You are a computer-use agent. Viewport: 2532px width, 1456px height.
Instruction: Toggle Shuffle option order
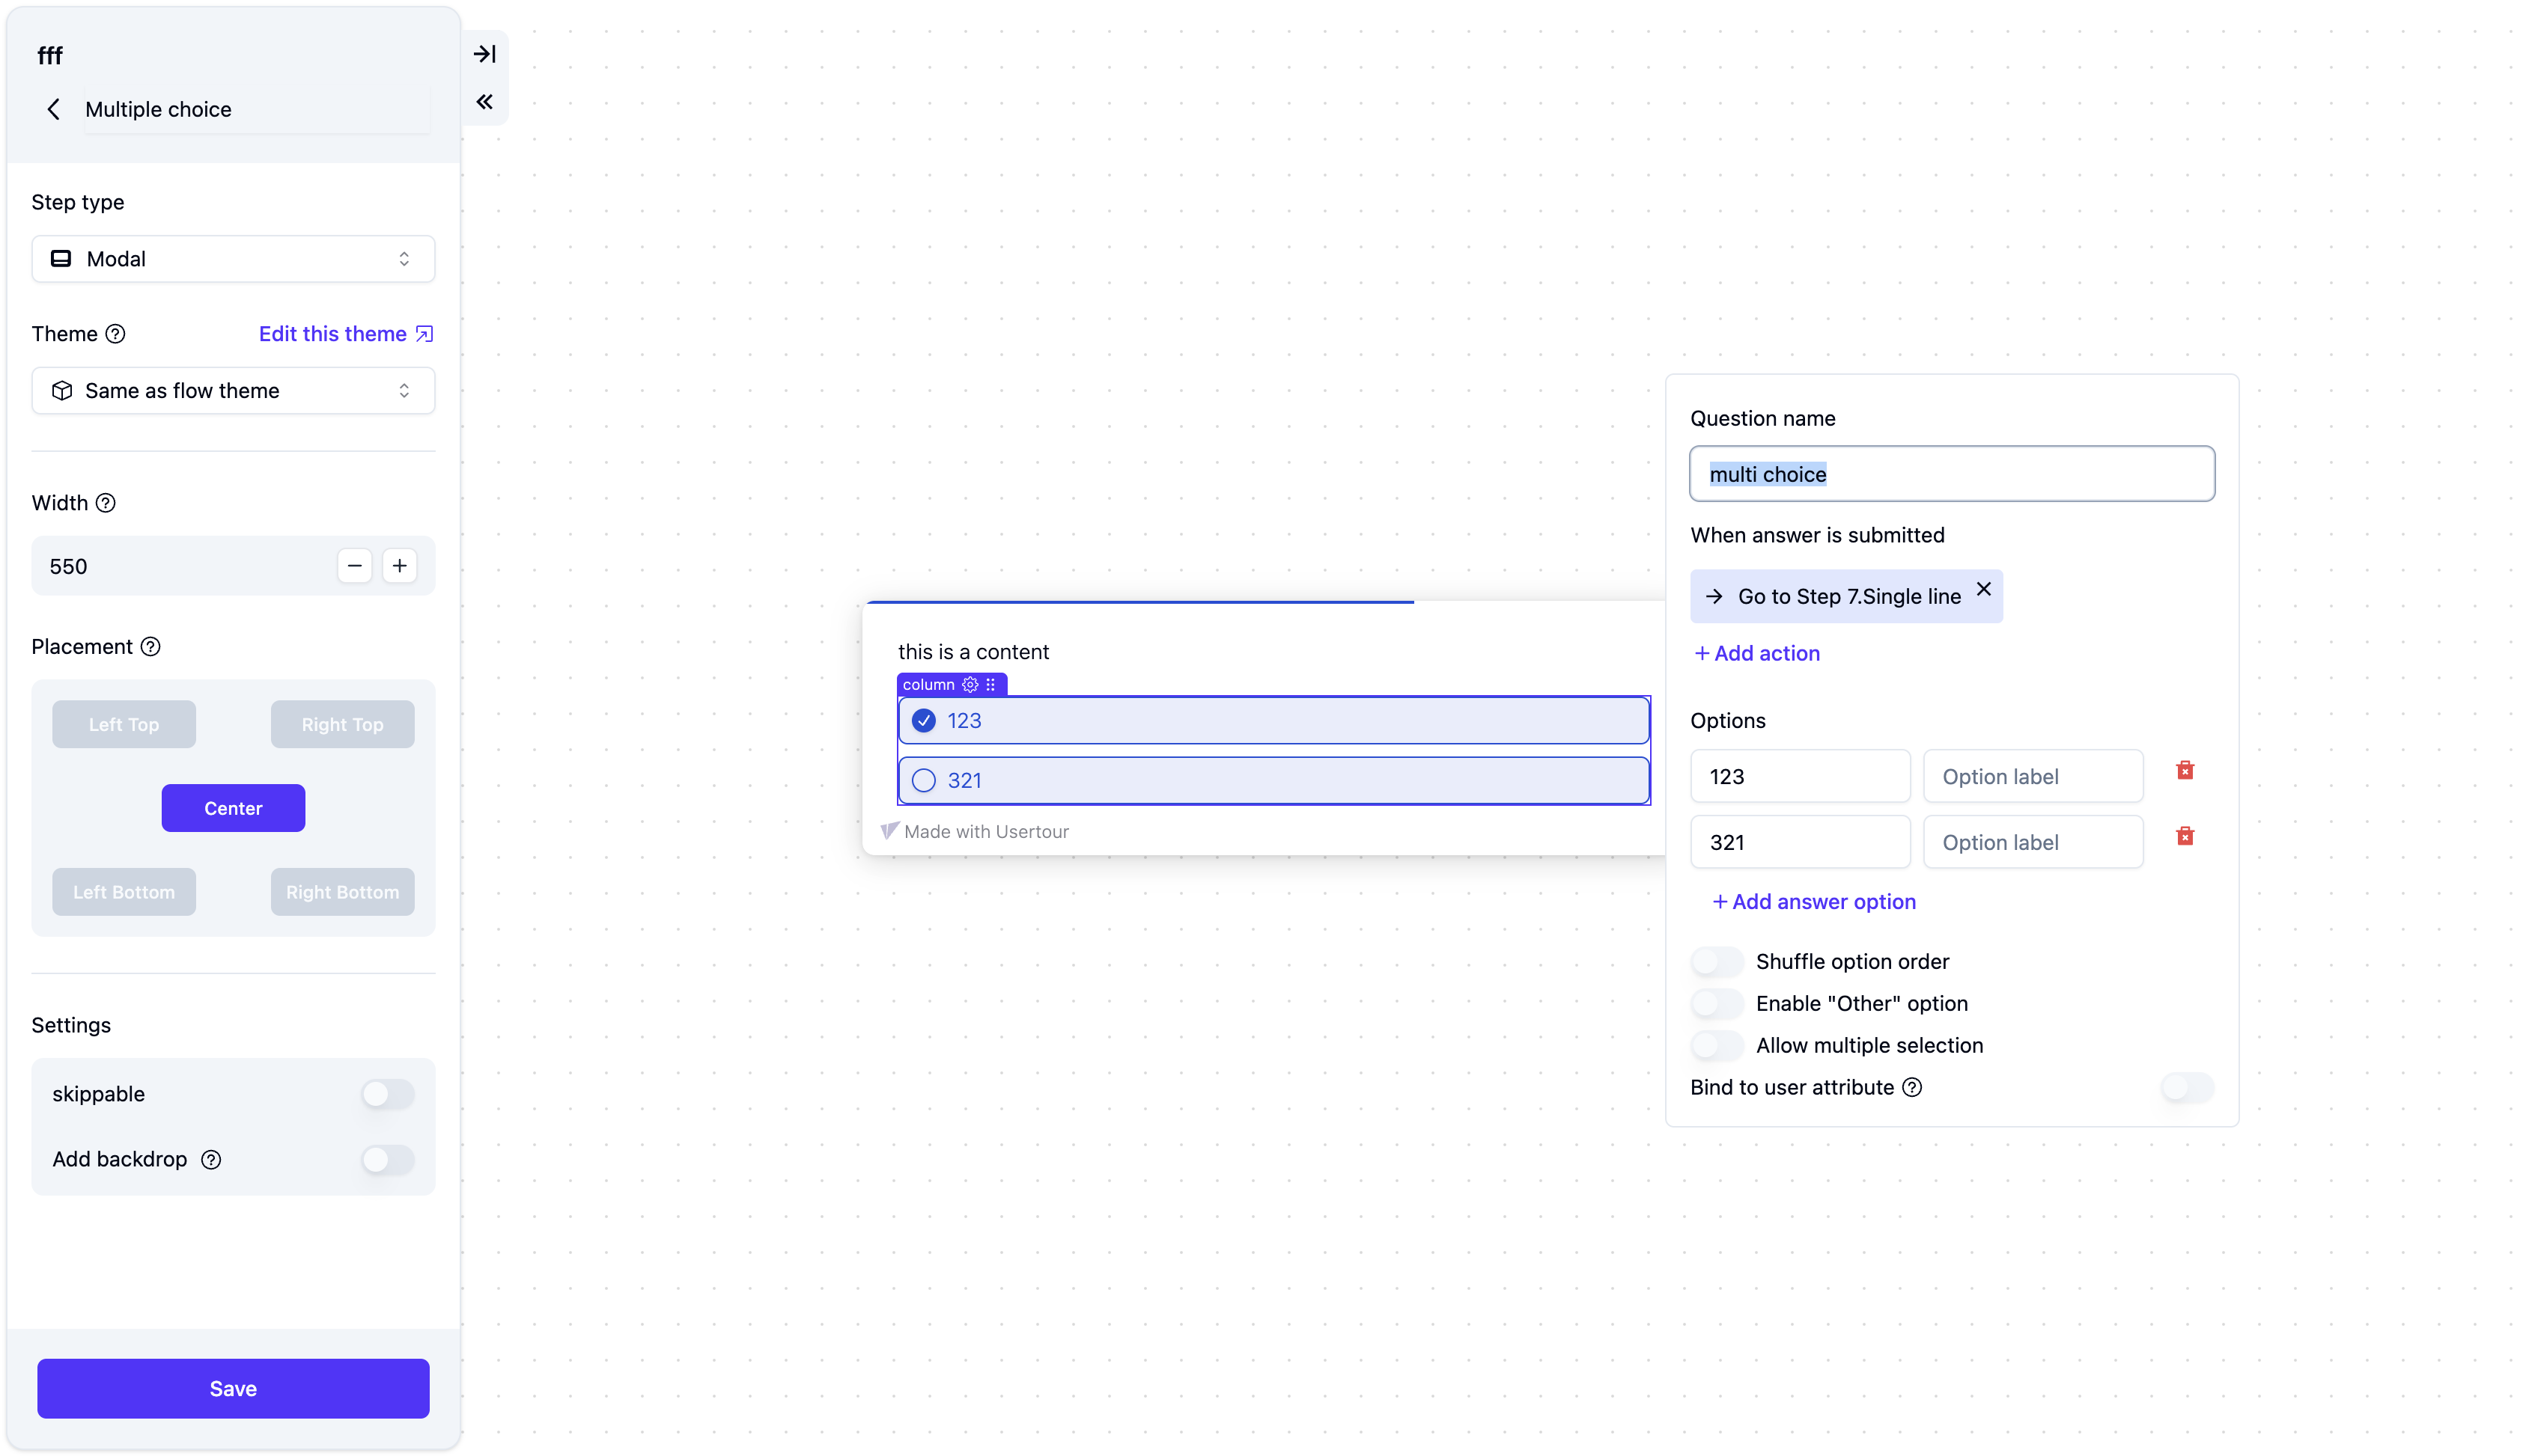tap(1717, 961)
